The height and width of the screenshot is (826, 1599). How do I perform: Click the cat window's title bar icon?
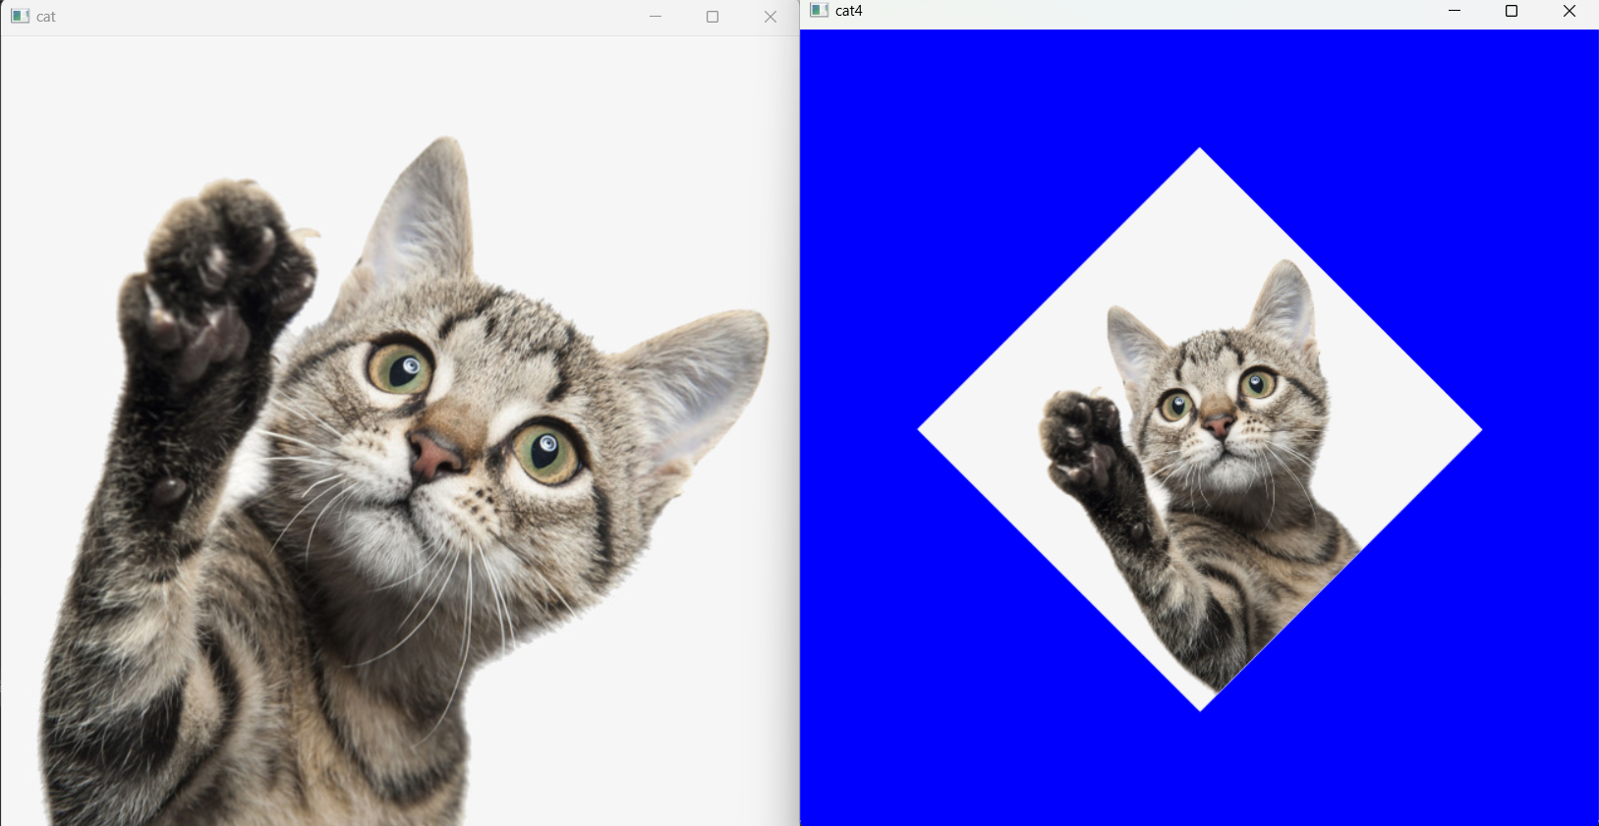click(x=20, y=17)
